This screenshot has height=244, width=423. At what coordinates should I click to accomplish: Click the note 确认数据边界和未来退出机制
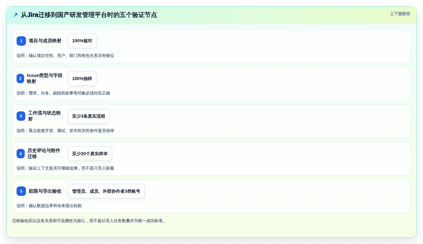pos(55,206)
